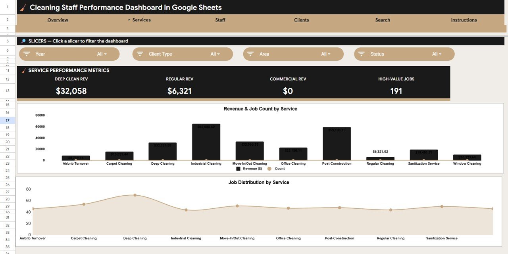Click the Industrial Cleaning point on line chart

(186, 210)
